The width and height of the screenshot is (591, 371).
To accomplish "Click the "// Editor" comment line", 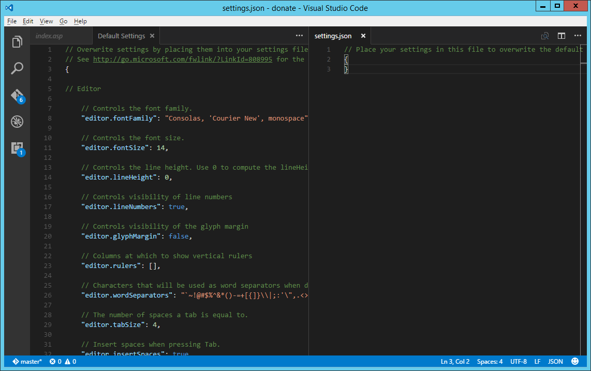I will tap(83, 88).
